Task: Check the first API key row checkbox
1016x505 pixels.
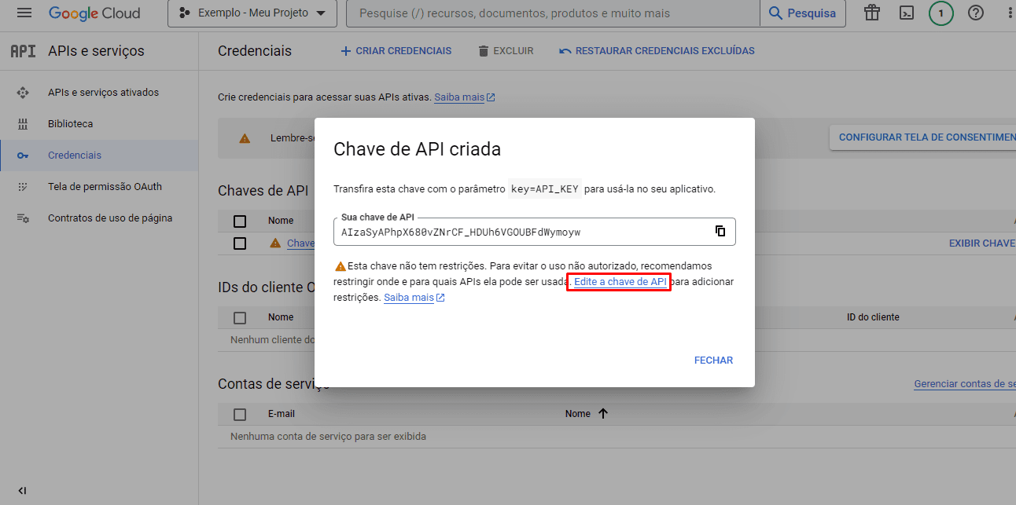Action: click(240, 243)
